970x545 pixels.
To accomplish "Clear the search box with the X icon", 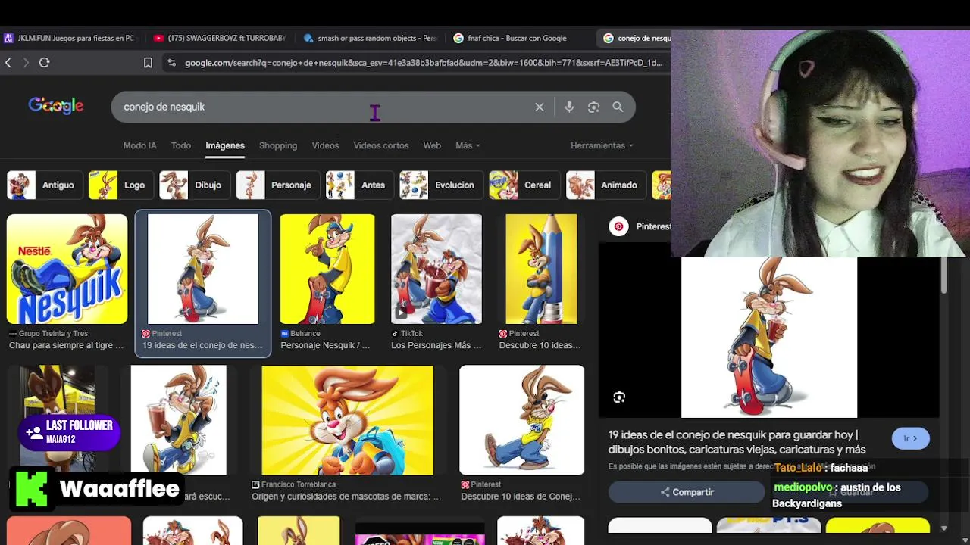I will coord(540,107).
